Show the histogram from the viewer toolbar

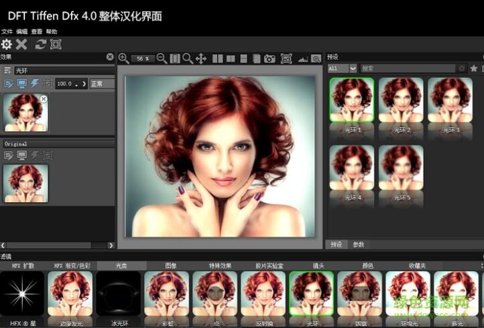click(x=302, y=59)
